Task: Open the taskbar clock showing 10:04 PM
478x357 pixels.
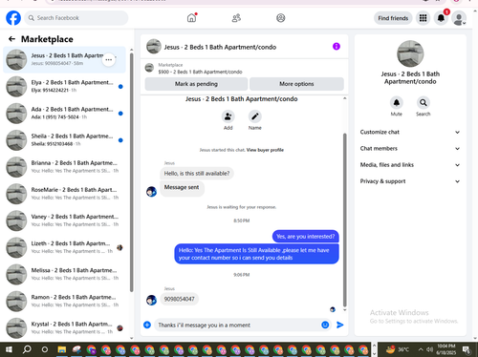Action: [x=446, y=349]
